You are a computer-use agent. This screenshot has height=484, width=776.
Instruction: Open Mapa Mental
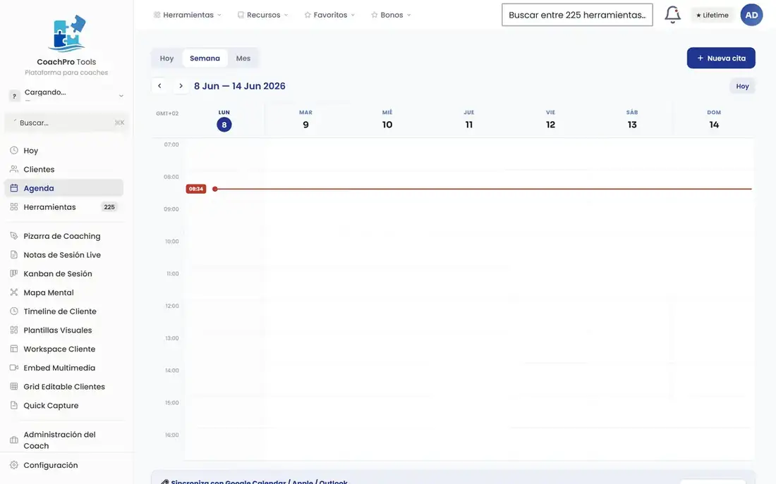(63, 292)
